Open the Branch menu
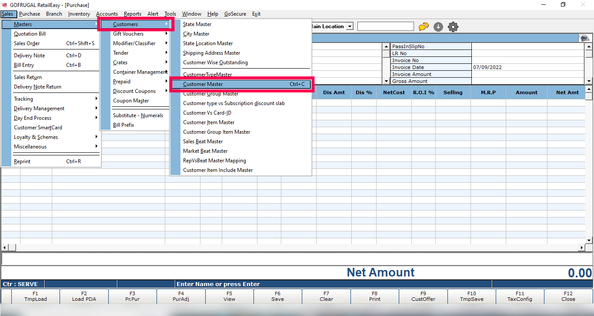Screen dimensions: 594x316 click(54, 14)
